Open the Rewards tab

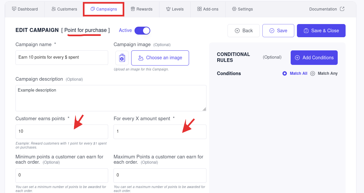[x=142, y=9]
